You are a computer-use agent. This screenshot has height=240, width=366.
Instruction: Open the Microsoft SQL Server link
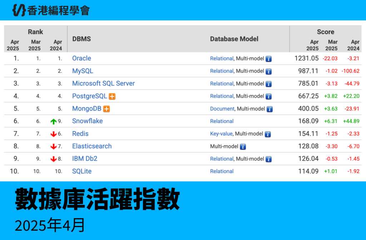pos(103,83)
